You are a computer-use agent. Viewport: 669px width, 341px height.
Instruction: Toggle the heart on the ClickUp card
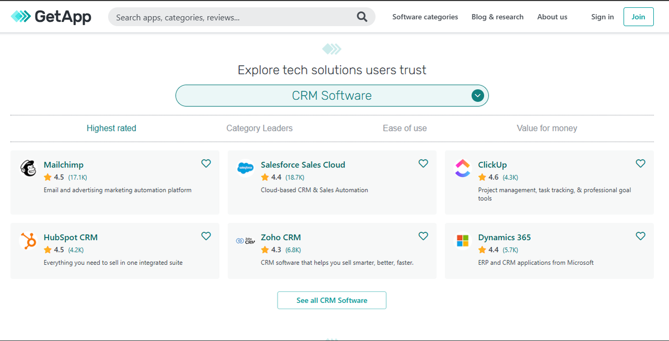(640, 164)
